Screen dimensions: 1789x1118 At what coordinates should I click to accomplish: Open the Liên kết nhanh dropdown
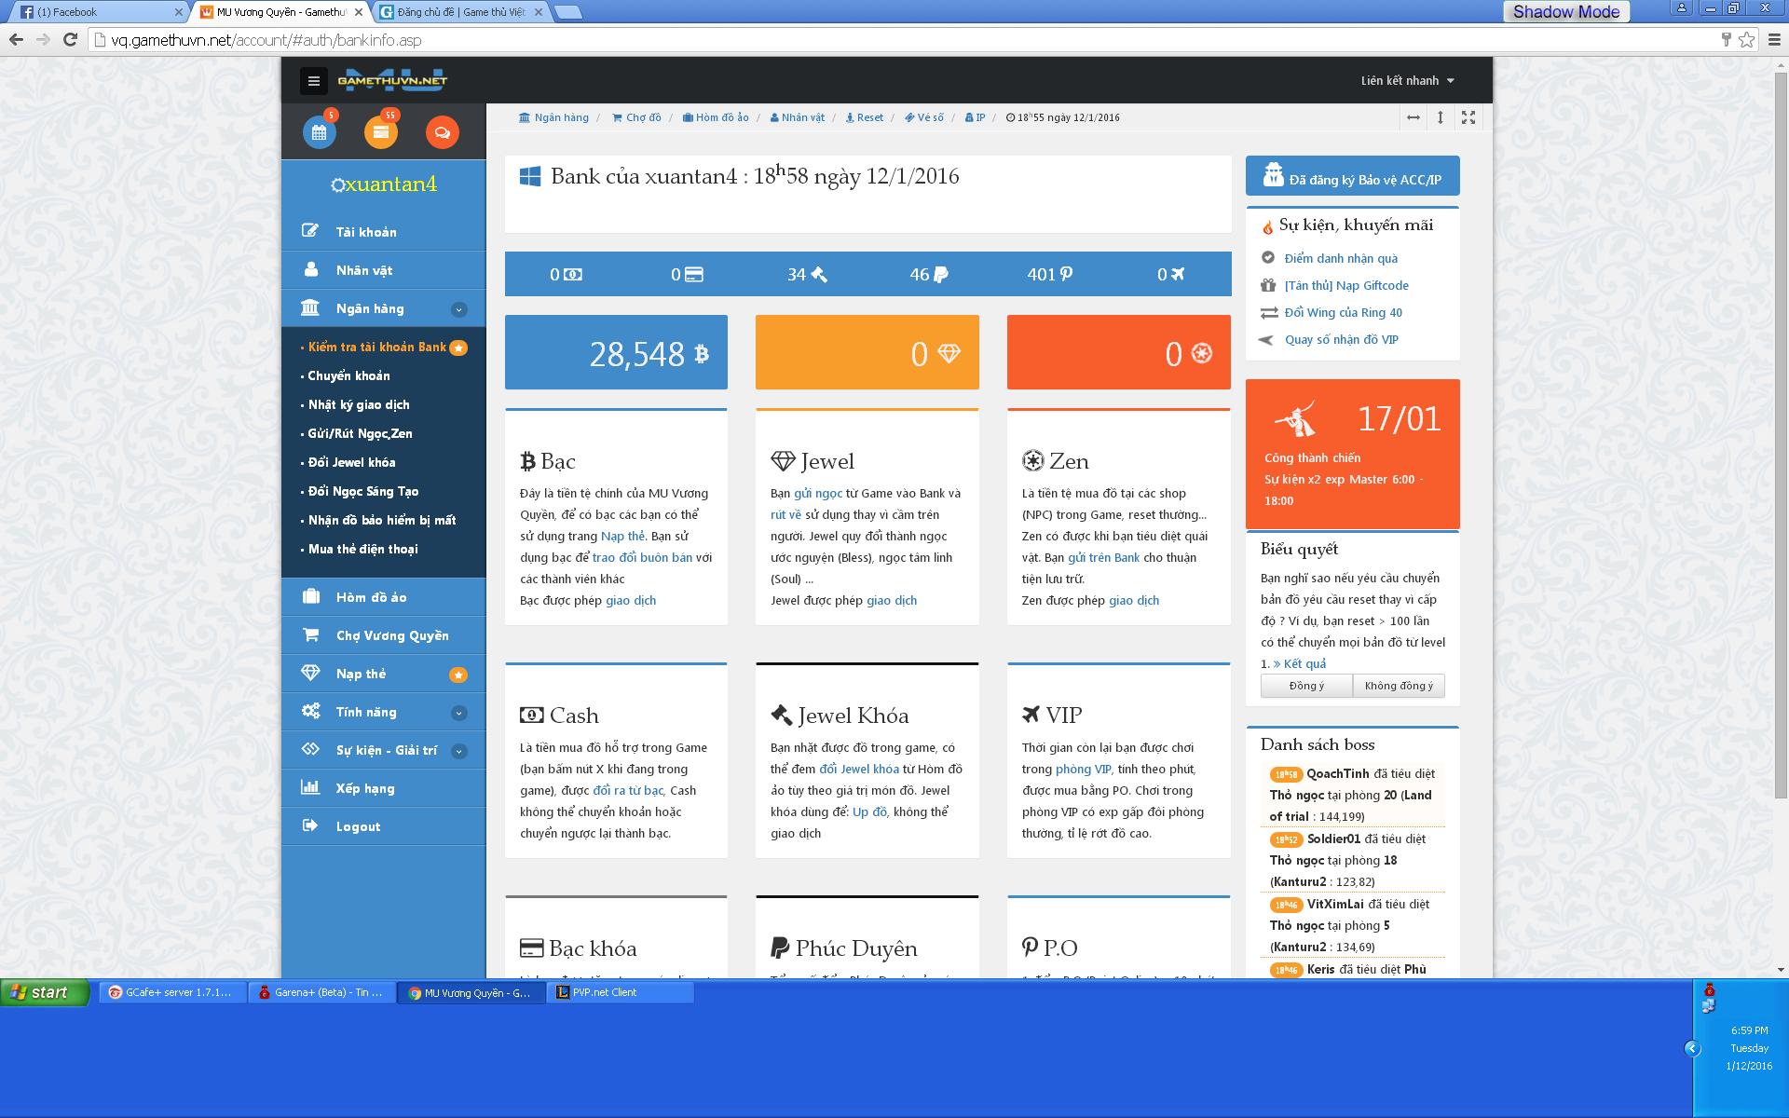click(x=1407, y=81)
